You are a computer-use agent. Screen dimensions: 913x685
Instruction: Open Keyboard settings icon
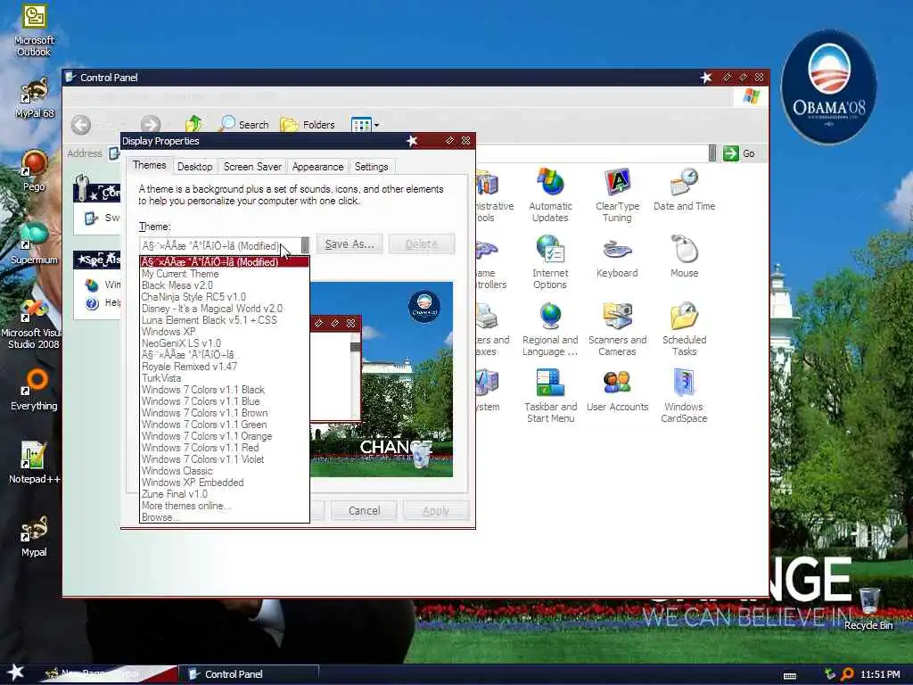617,256
